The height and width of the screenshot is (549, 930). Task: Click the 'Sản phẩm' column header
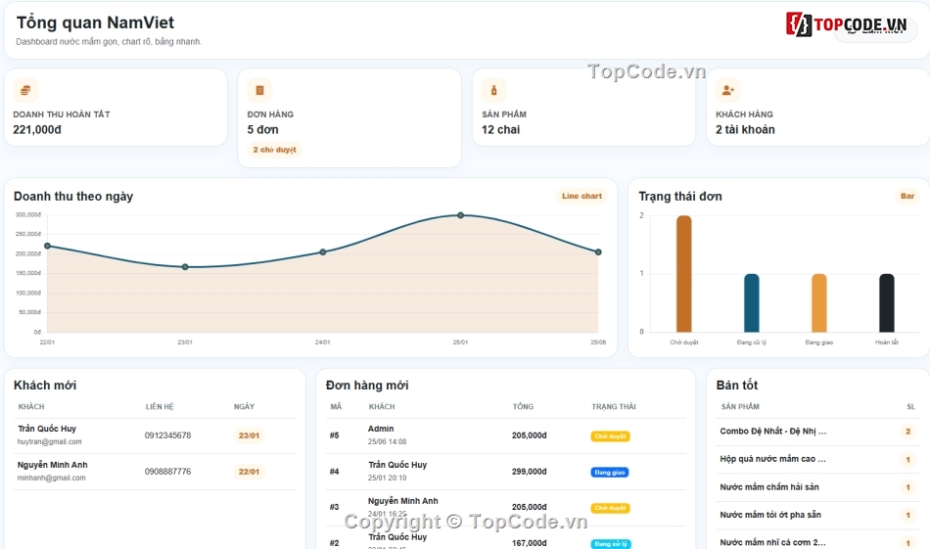click(740, 407)
